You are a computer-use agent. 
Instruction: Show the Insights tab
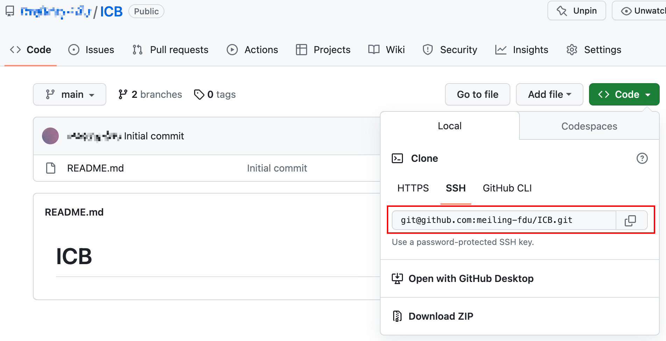[x=522, y=50]
